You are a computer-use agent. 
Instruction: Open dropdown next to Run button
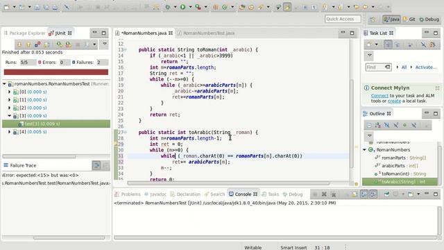190,7
